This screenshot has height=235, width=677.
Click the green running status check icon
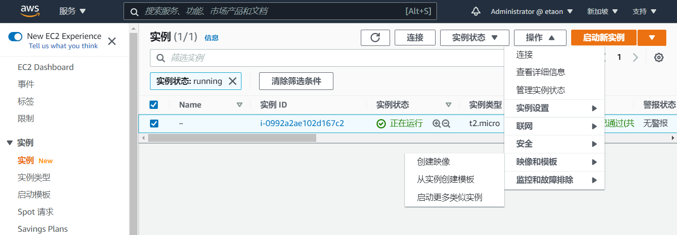coord(381,124)
